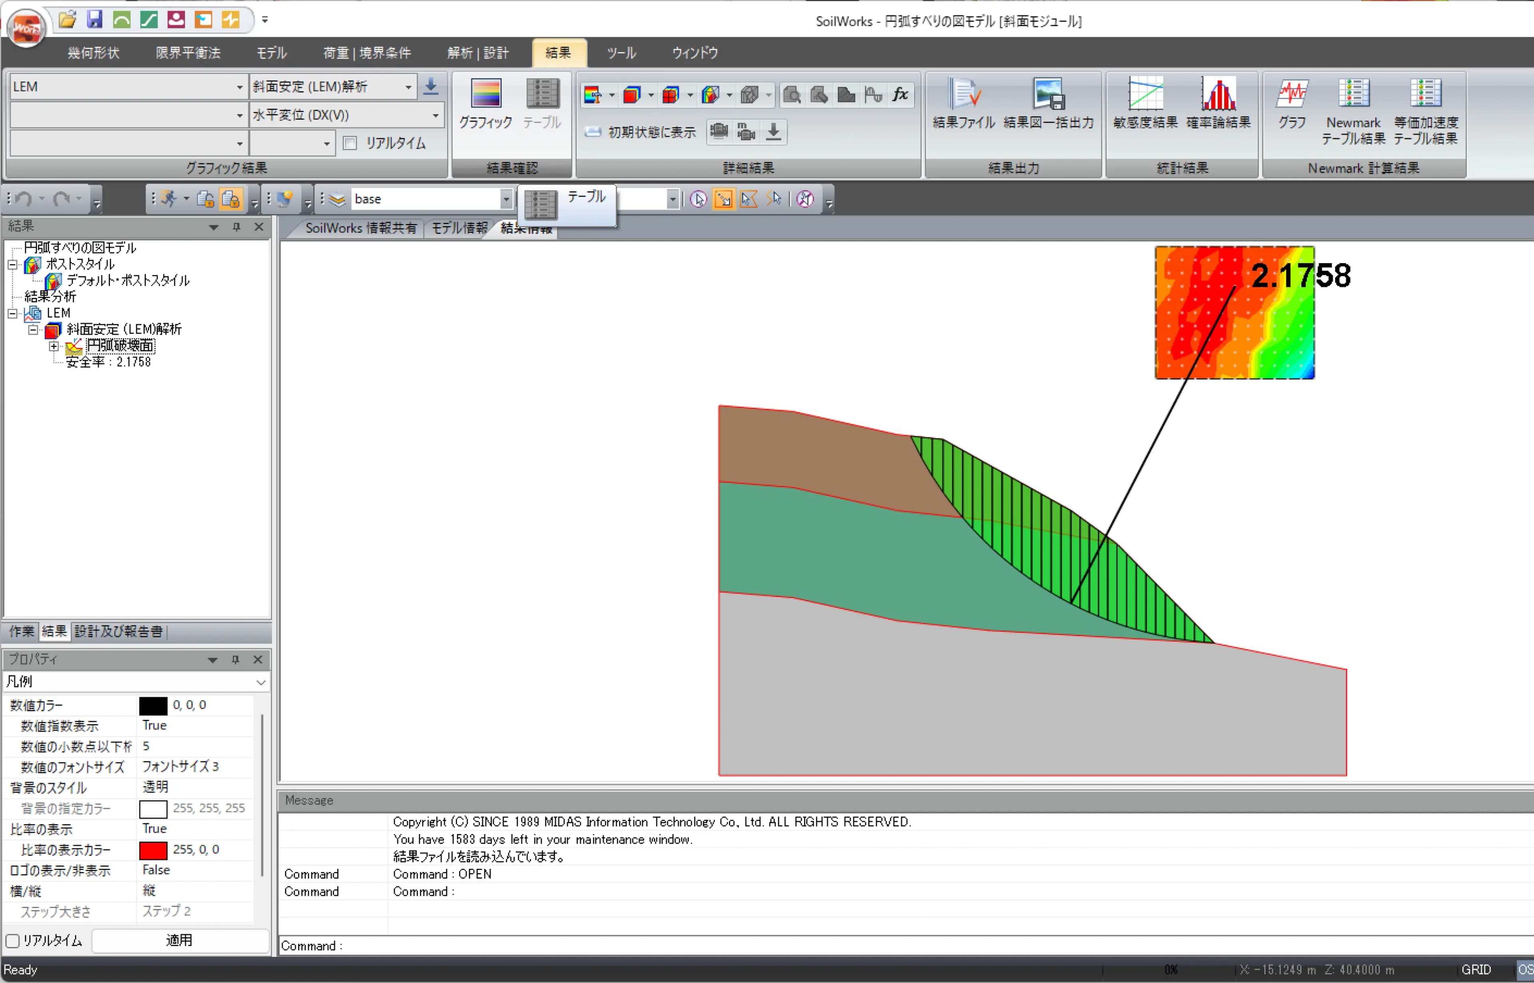Collapse the ポストスタイル tree node
Screen dimensions: 1534x983
[x=12, y=264]
